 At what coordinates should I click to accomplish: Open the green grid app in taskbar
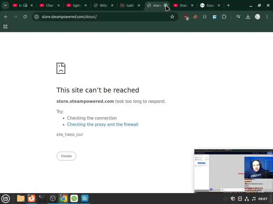74,198
